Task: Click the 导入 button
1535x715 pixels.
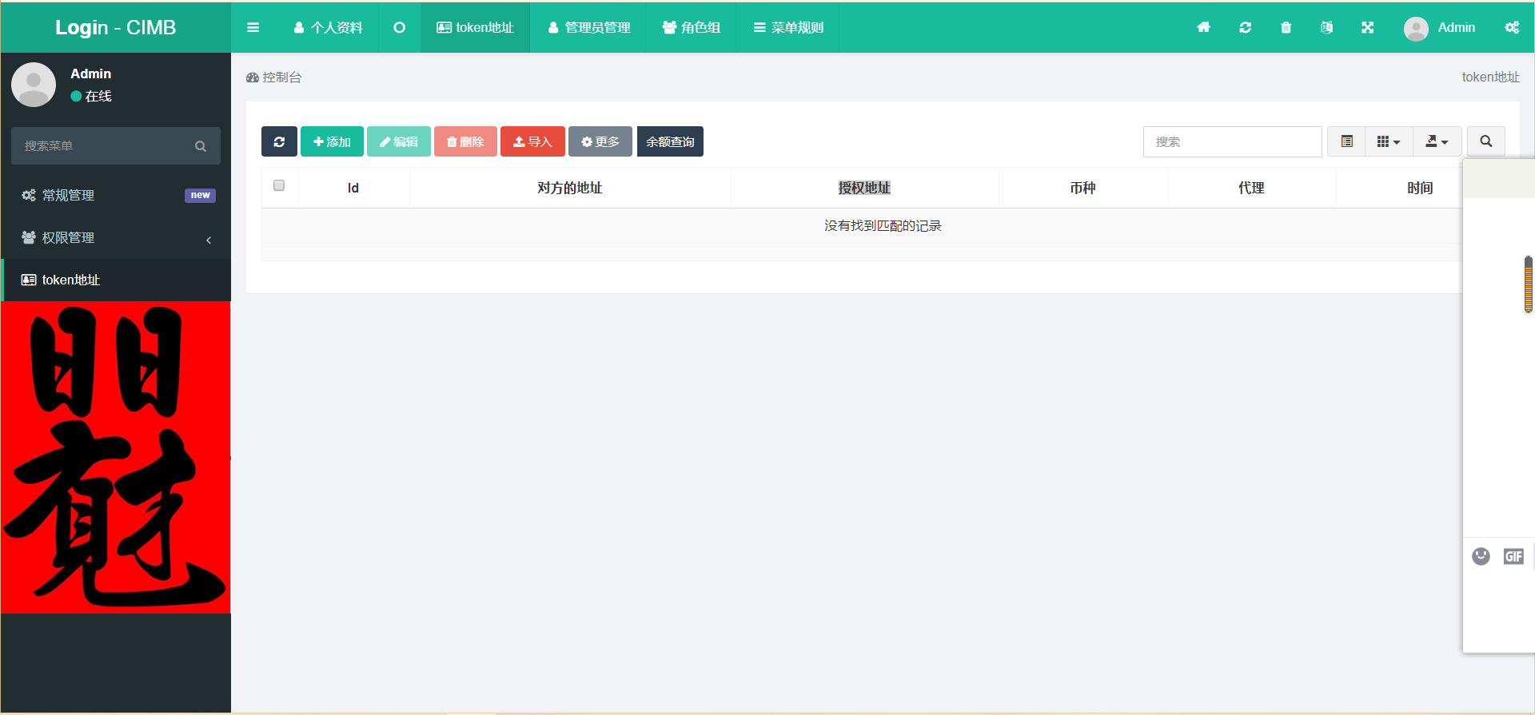Action: (x=532, y=141)
